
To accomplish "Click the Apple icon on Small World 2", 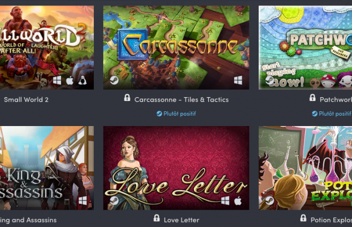I will pos(70,80).
